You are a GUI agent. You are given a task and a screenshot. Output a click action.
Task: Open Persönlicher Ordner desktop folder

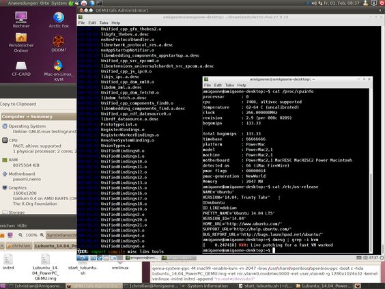point(21,42)
